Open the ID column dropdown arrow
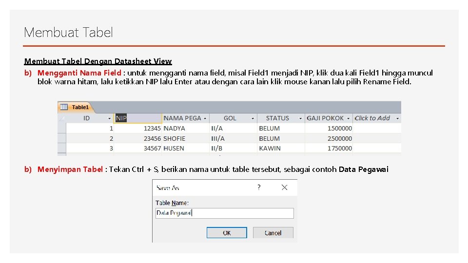 (109, 118)
